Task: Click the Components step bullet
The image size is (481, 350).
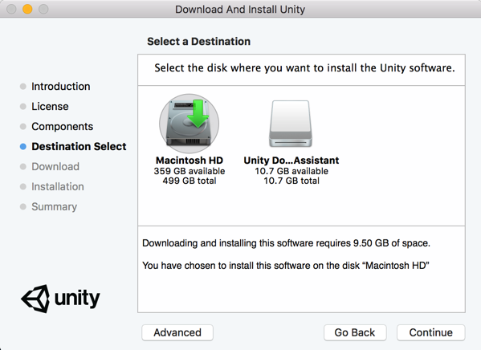Action: click(x=23, y=126)
